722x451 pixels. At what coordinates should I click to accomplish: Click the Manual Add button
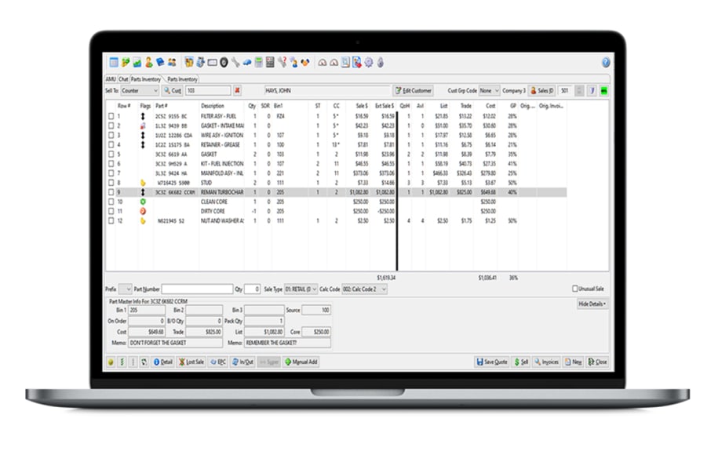click(x=301, y=362)
